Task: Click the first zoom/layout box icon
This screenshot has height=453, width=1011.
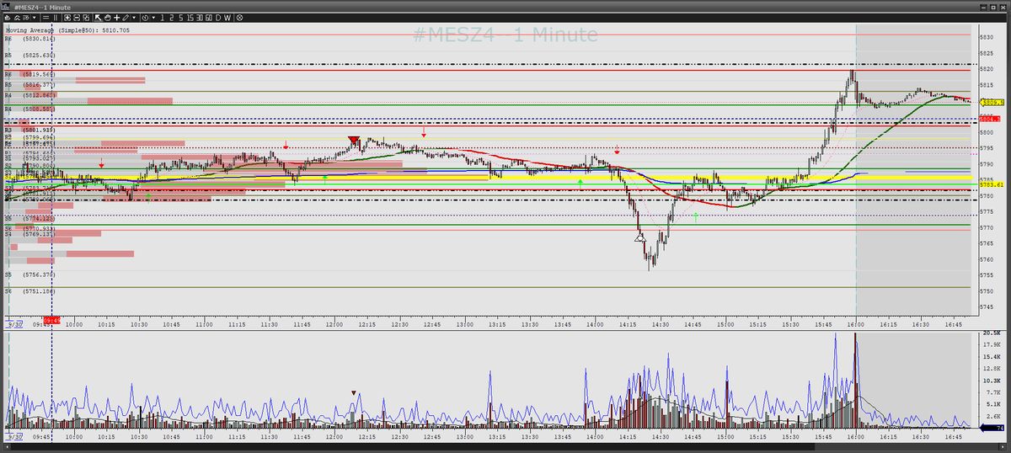Action: tap(67, 18)
